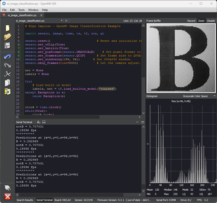Screen dimensions: 217x203
Task: Click the editor scroll up arrow
Action: click(x=143, y=26)
